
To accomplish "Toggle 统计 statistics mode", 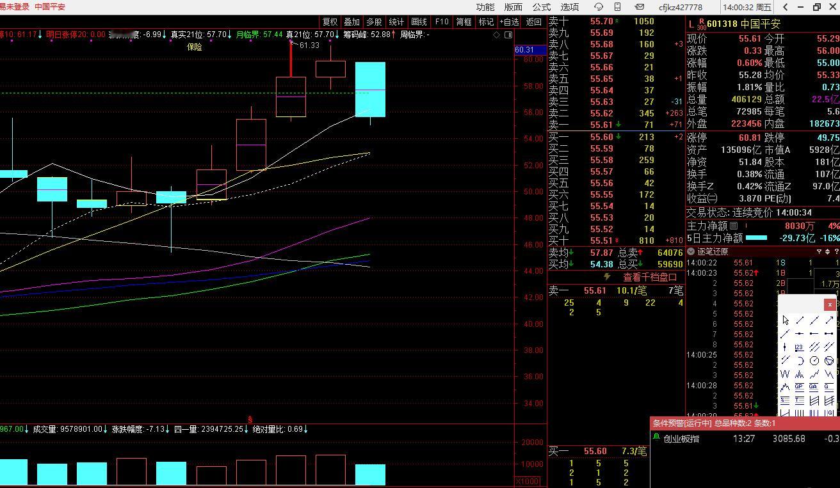I will point(396,22).
